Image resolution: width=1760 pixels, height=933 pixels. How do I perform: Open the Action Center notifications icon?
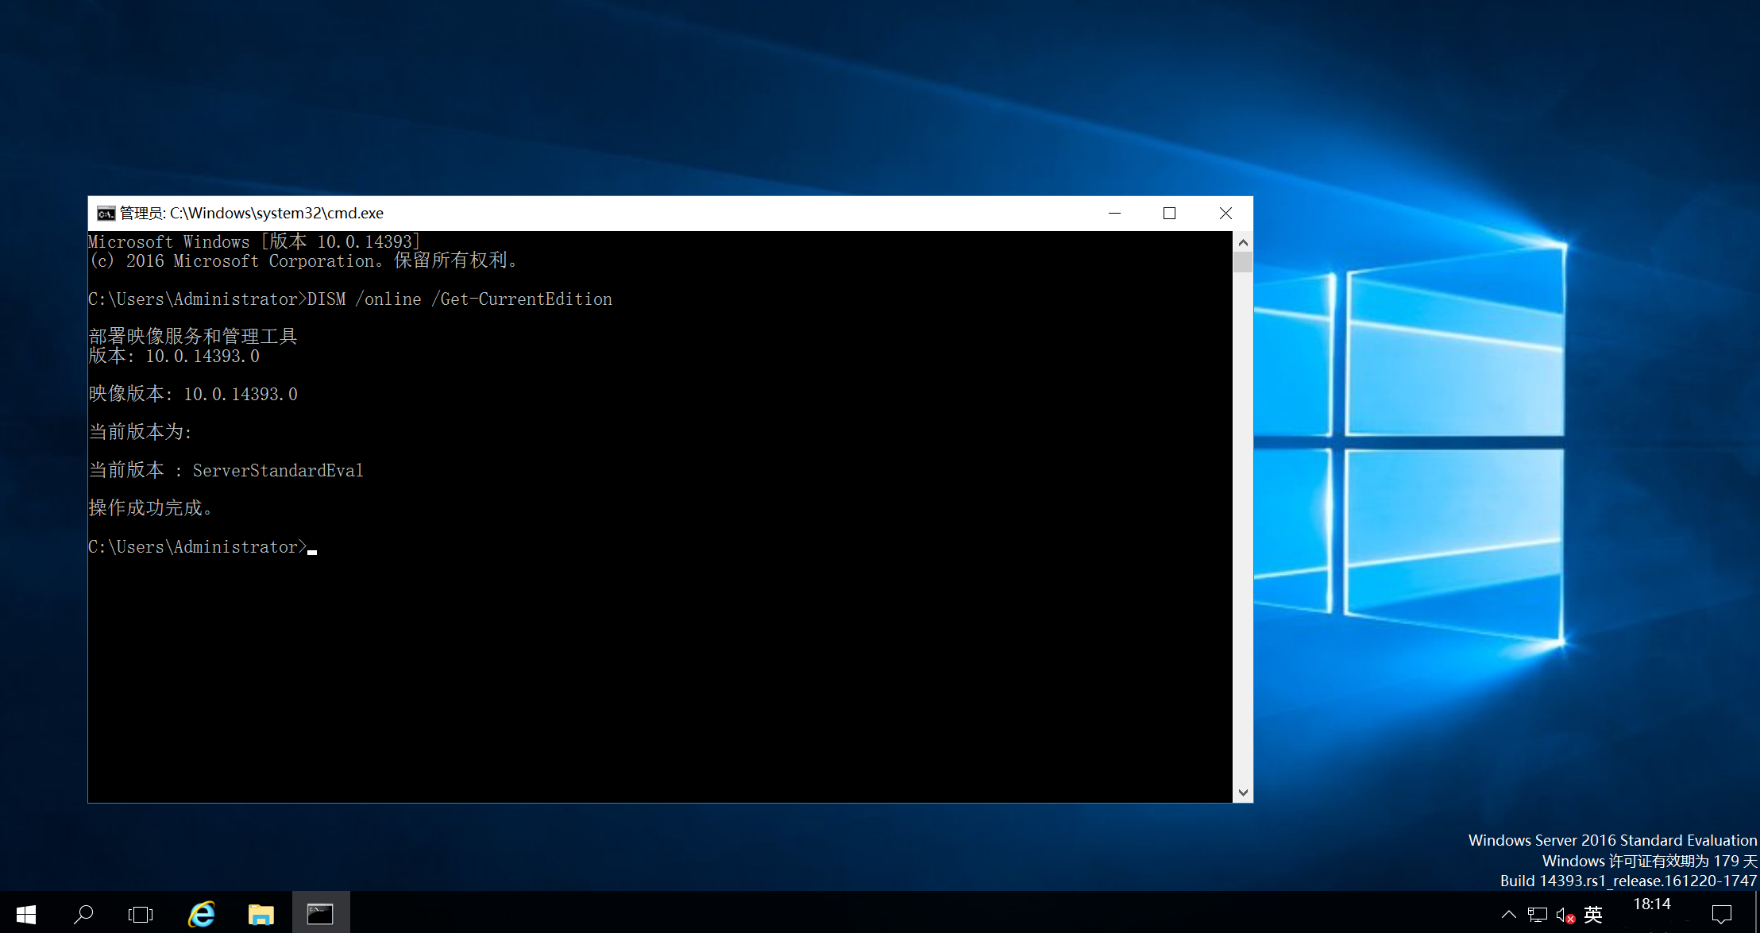pos(1722,915)
